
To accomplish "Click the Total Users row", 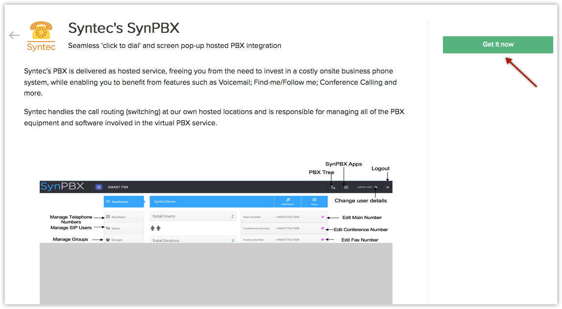I will pos(193,216).
